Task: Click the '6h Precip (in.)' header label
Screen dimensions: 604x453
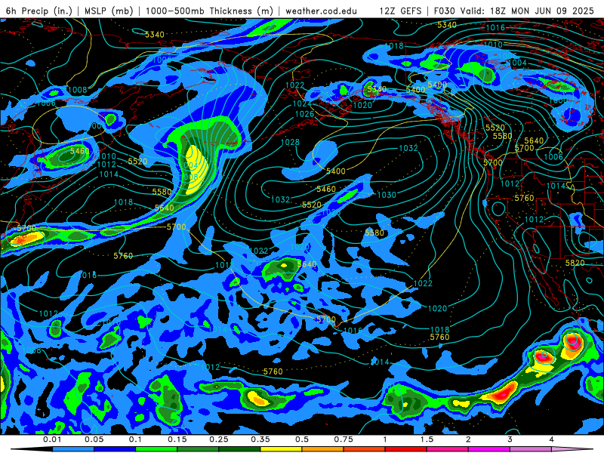Action: point(39,11)
